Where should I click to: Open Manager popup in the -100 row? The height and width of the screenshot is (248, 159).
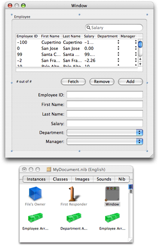(x=136, y=42)
